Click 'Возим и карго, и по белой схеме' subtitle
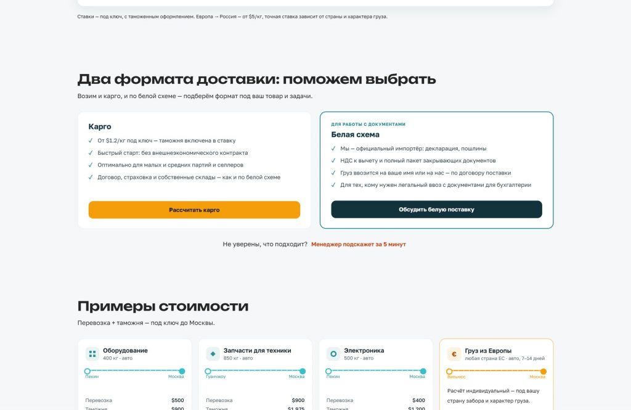 (195, 96)
